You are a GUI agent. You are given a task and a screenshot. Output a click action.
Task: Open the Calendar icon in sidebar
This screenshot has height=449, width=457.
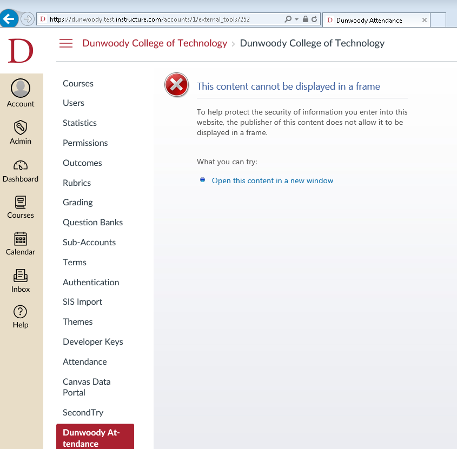[21, 239]
